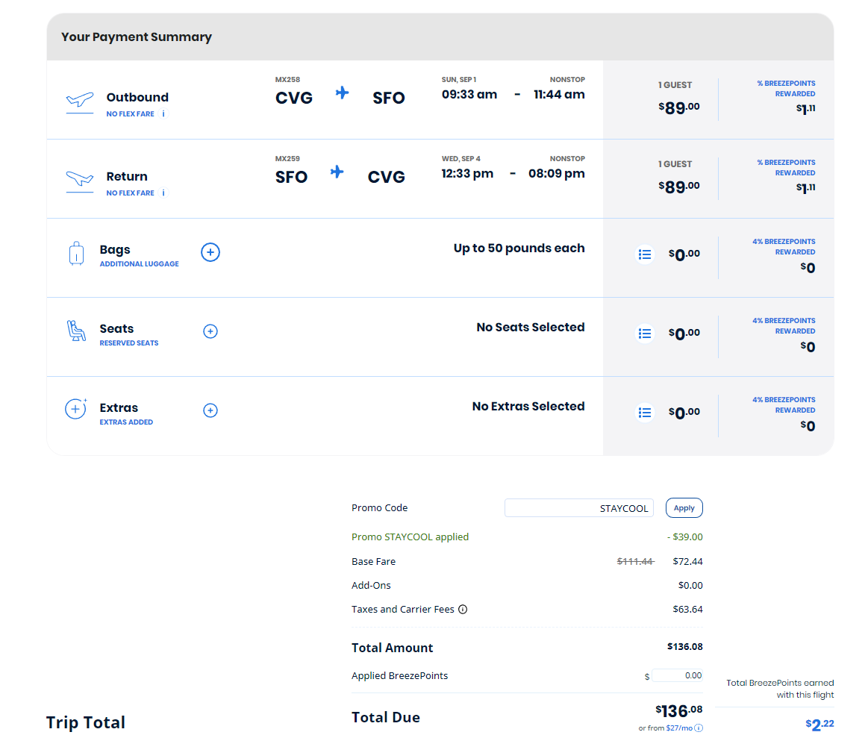Click the Outbound flight plane icon
Viewport: 868px width, 738px height.
tap(80, 100)
